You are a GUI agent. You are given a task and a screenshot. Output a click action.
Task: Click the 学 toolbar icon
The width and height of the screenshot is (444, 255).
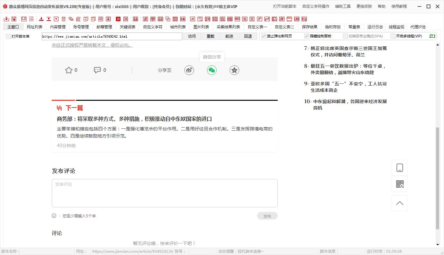coord(153,19)
